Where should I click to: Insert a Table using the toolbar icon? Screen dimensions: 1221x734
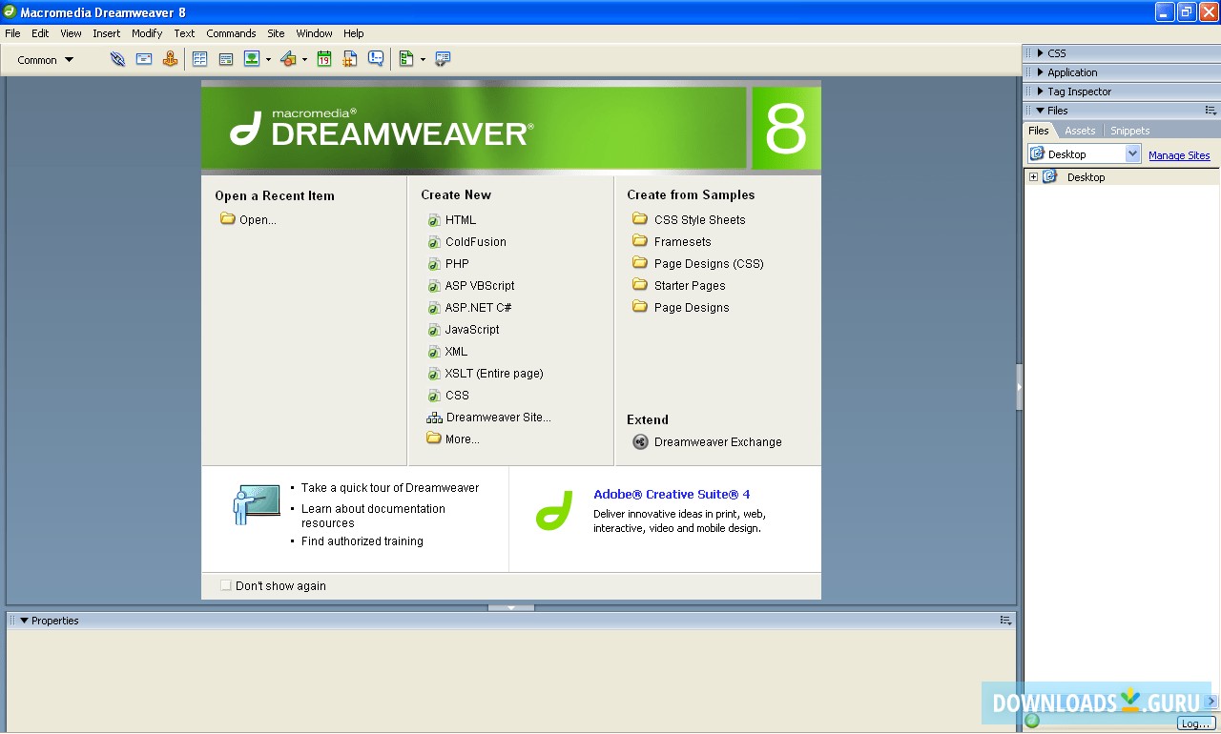199,59
